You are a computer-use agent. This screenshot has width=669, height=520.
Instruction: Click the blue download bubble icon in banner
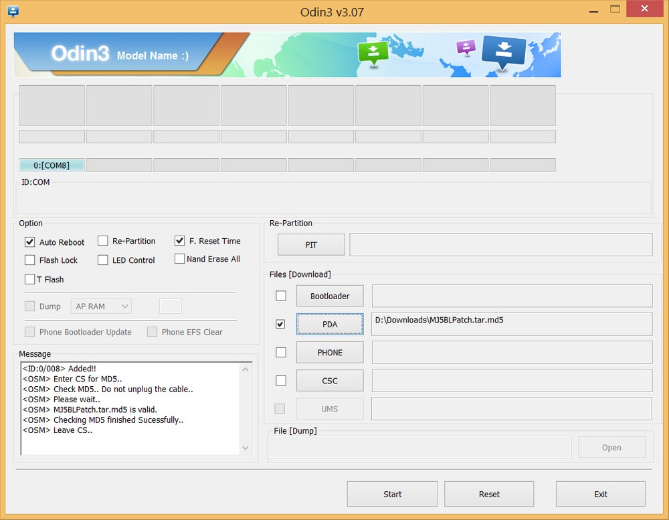tap(503, 50)
